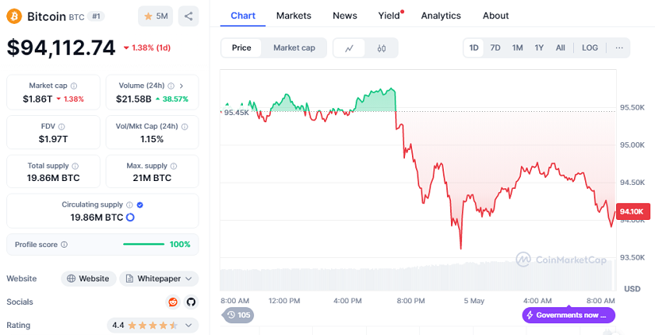Toggle chart to Market cap view

point(294,48)
